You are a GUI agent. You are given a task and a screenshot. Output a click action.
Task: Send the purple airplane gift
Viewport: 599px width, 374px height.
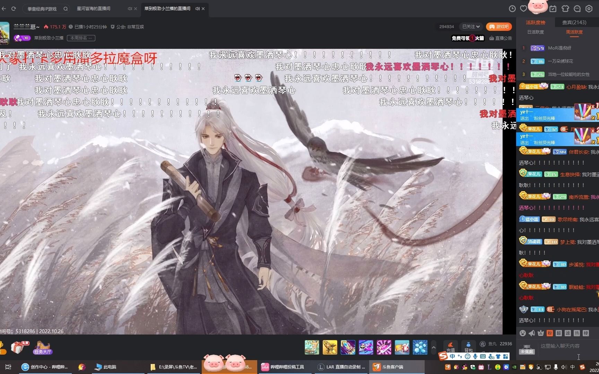pyautogui.click(x=366, y=347)
